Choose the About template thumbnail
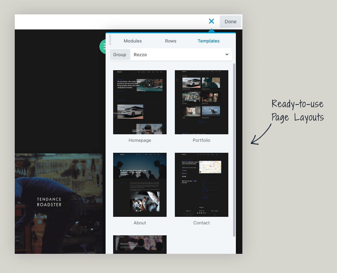 click(140, 185)
